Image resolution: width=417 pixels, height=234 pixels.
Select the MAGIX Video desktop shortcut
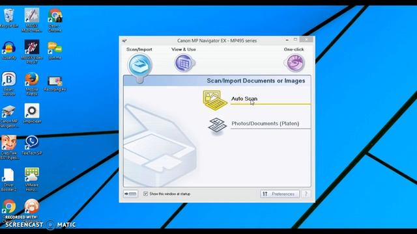32,52
